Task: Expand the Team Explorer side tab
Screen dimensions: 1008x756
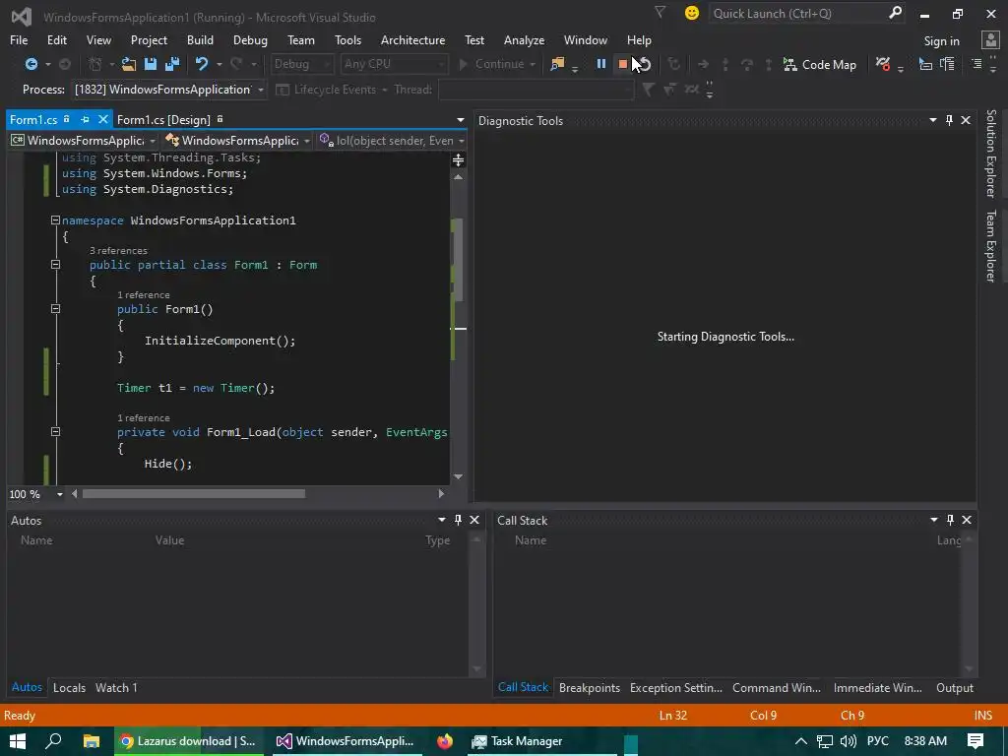Action: [990, 245]
